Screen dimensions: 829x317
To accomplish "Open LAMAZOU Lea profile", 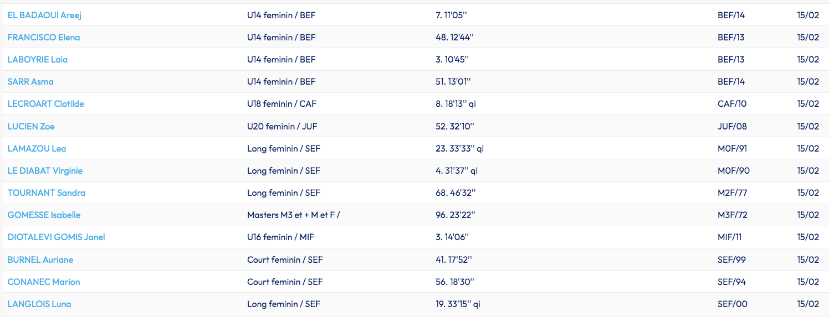I will 37,148.
